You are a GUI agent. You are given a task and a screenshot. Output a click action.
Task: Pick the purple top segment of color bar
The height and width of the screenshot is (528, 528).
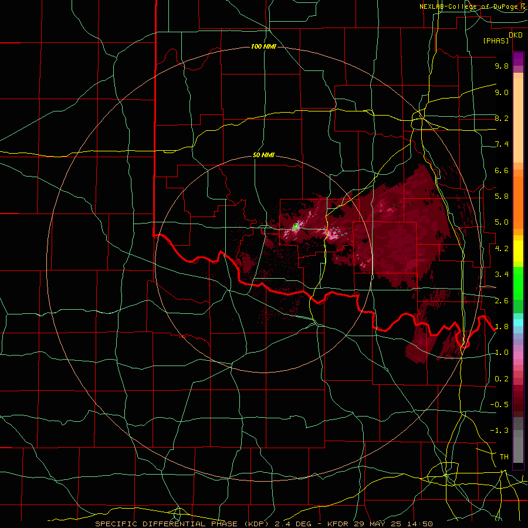pos(518,59)
